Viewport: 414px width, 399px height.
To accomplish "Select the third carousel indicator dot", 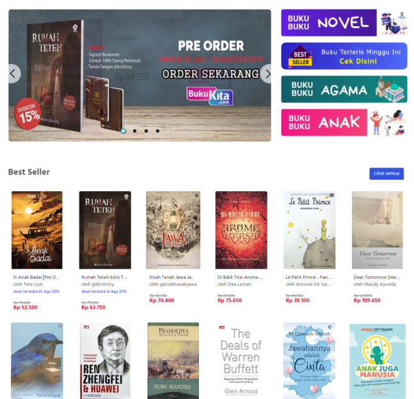I will [146, 131].
